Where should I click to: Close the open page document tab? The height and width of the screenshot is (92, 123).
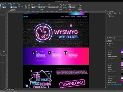15,11
